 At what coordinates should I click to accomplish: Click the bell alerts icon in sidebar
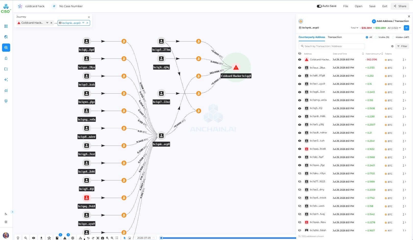point(6,58)
